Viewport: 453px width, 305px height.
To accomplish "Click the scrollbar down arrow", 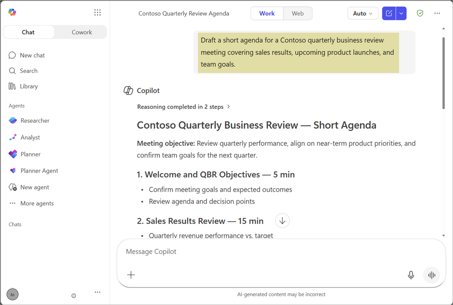I will [x=444, y=236].
